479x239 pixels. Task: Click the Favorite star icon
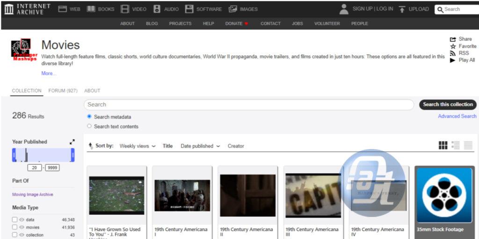pos(453,46)
